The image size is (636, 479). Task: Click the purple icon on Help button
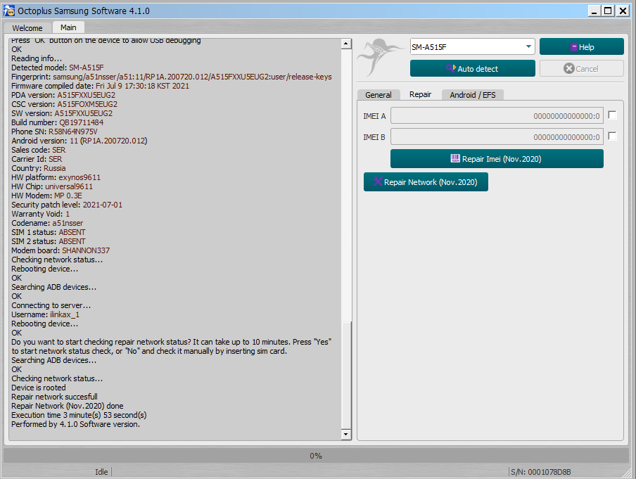573,47
